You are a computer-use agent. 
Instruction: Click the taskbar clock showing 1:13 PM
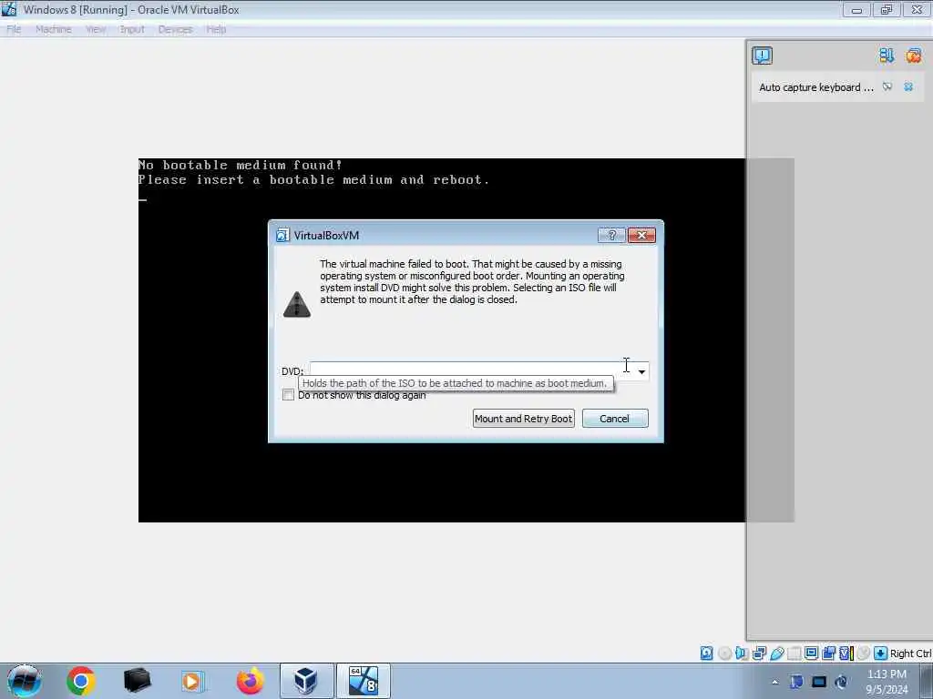[887, 682]
